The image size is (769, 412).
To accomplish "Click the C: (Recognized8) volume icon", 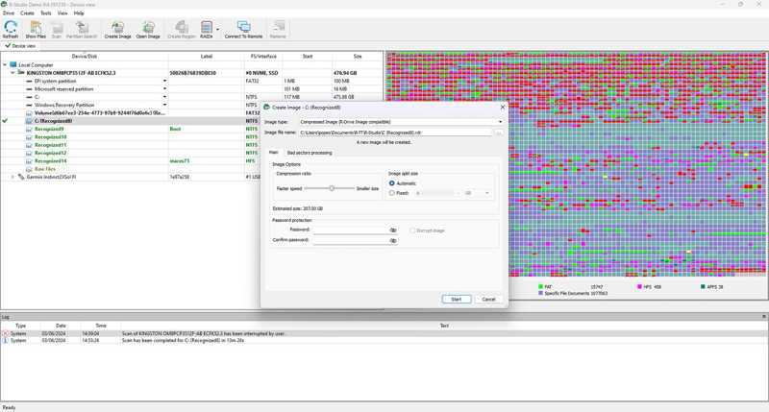I will click(29, 121).
